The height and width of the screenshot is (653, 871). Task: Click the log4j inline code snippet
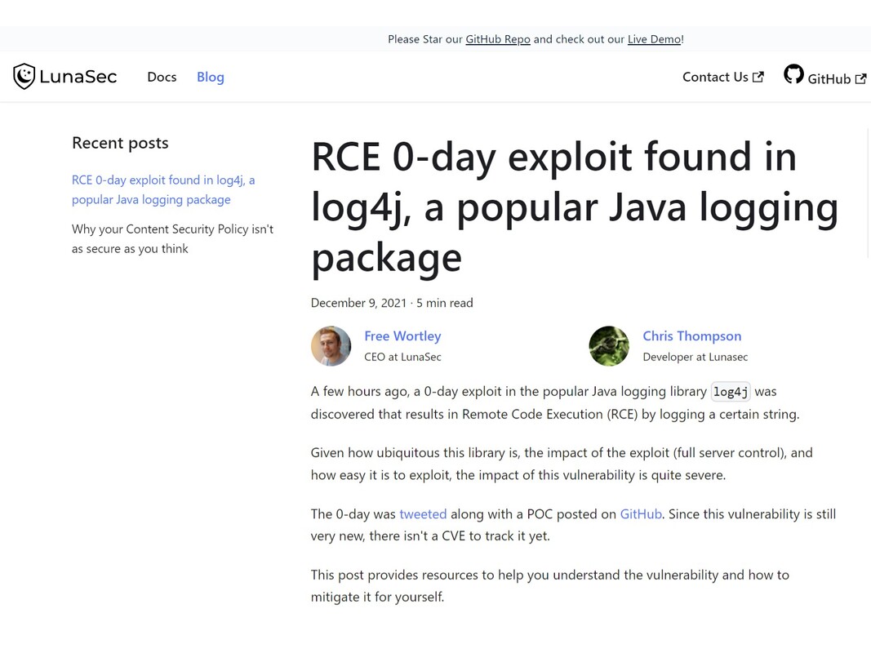(x=731, y=392)
